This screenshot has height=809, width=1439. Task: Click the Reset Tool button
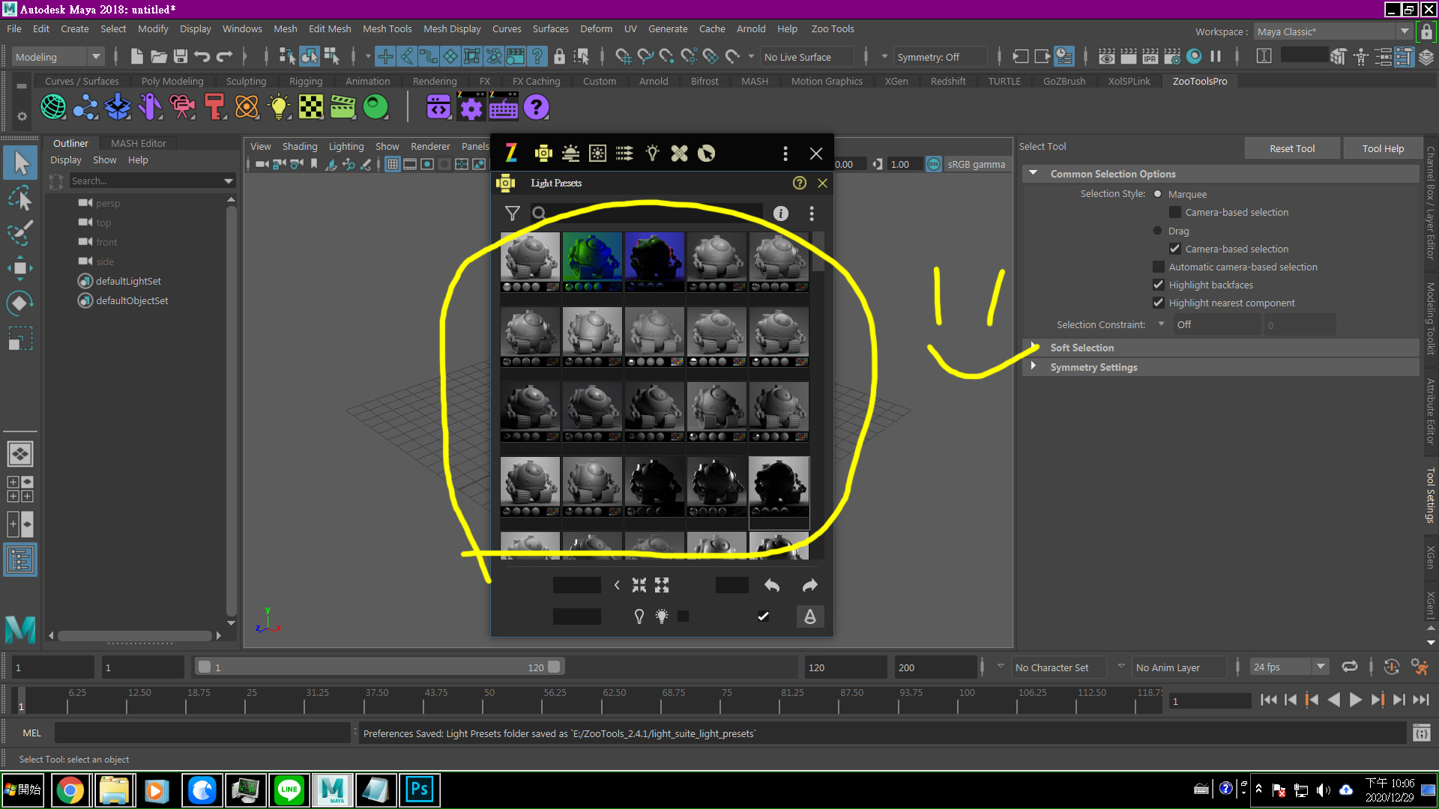pos(1291,148)
